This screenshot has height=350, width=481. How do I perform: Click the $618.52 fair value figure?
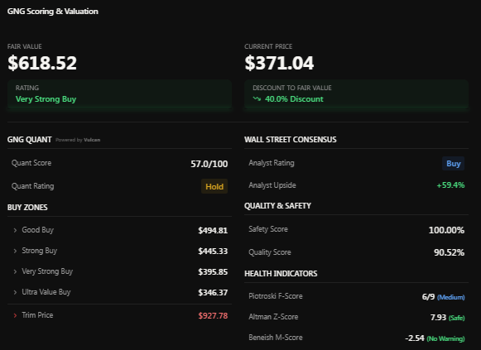pos(42,63)
